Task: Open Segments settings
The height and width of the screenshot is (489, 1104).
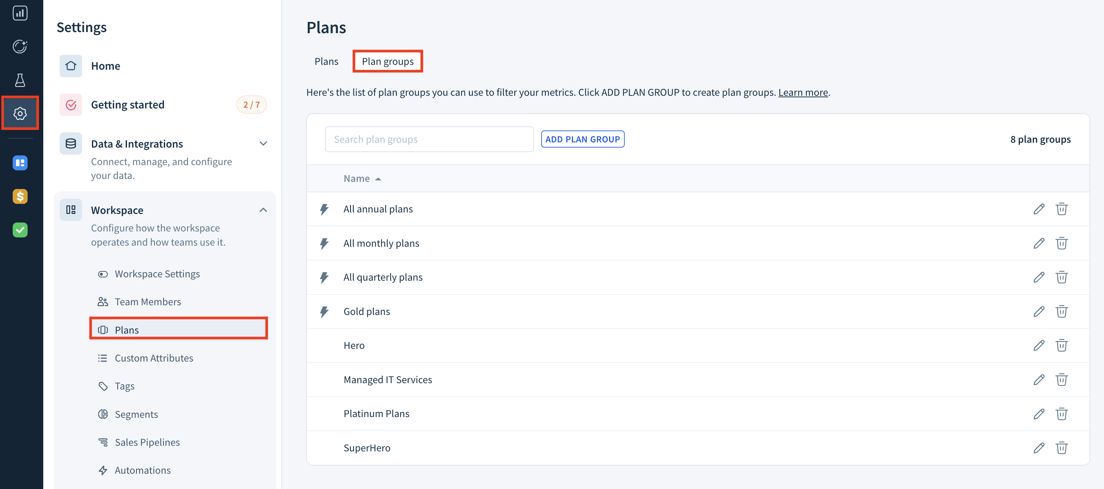Action: [136, 414]
